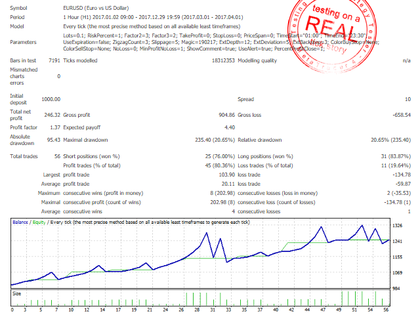Click the Gross profit value 904.86
Image resolution: width=420 pixels, height=315 pixels.
point(218,115)
